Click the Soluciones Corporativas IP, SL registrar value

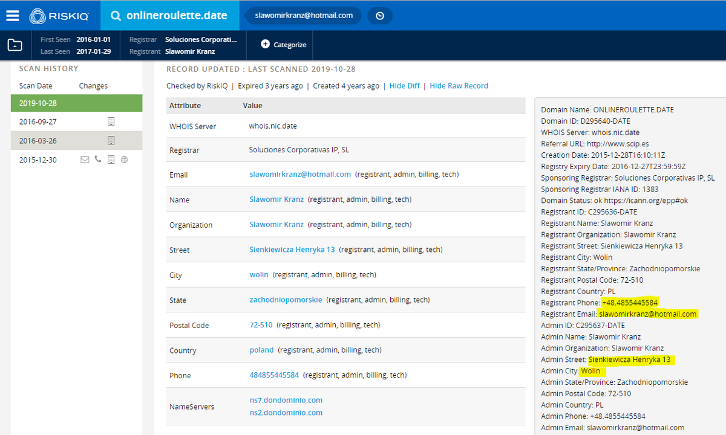[x=299, y=149]
